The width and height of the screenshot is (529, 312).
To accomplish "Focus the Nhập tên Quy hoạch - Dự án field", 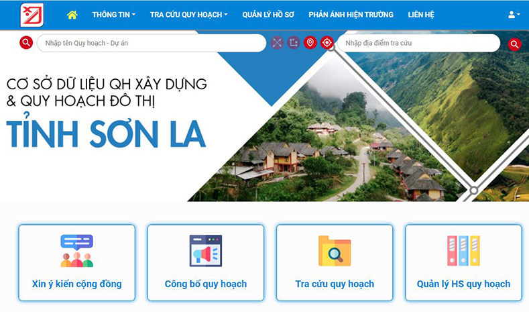I will pos(152,43).
